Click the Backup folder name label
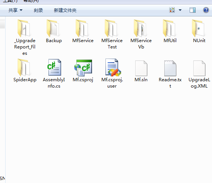The height and width of the screenshot is (183, 212). (x=54, y=41)
